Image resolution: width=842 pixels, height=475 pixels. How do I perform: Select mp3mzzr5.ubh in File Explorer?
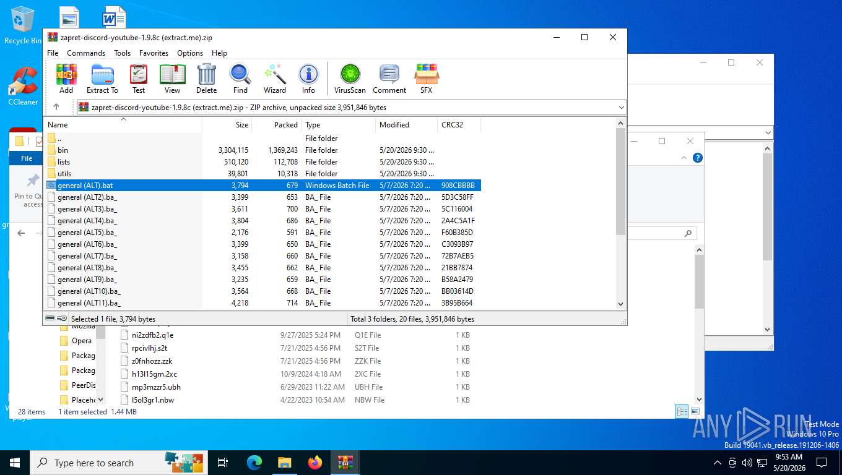[156, 387]
